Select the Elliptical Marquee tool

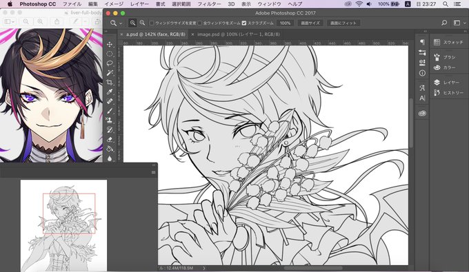(110, 54)
